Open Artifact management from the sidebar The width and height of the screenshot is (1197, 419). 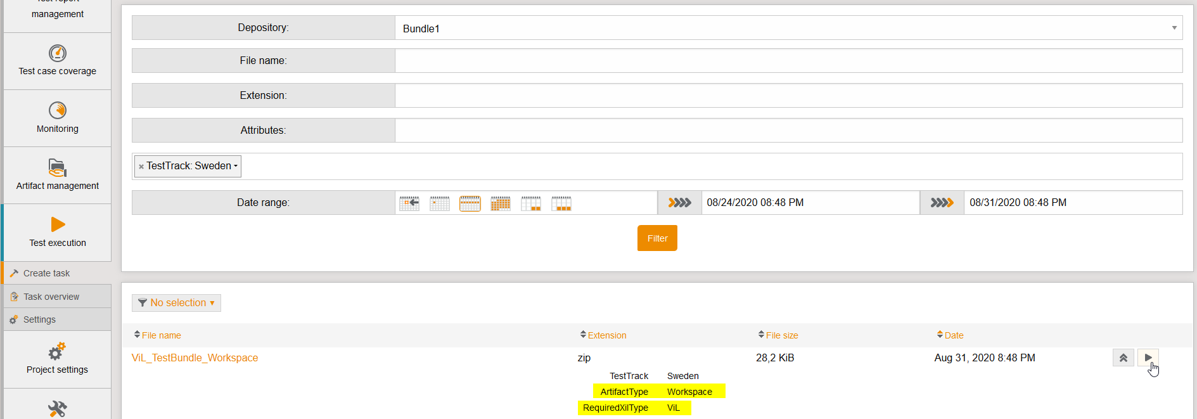pos(57,175)
